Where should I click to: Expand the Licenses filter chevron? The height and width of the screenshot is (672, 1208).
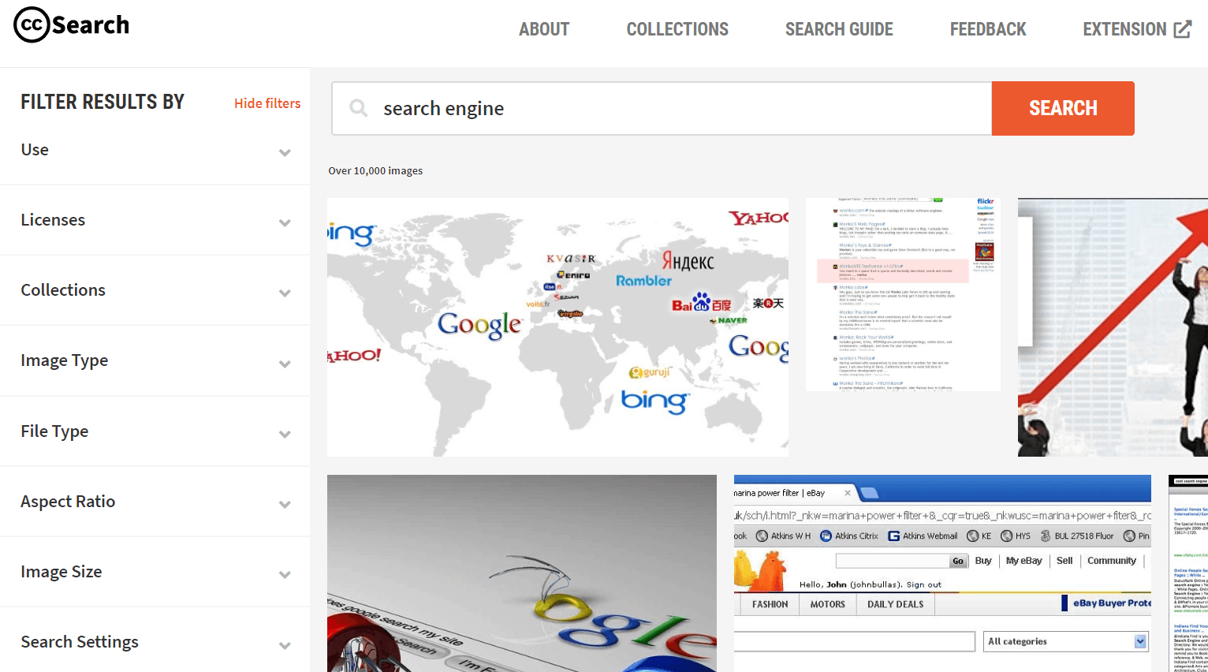(x=285, y=222)
